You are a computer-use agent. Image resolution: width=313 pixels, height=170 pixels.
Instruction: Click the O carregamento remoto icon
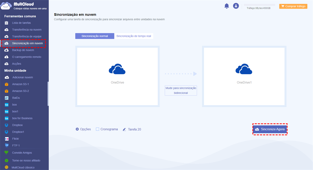coord(7,57)
